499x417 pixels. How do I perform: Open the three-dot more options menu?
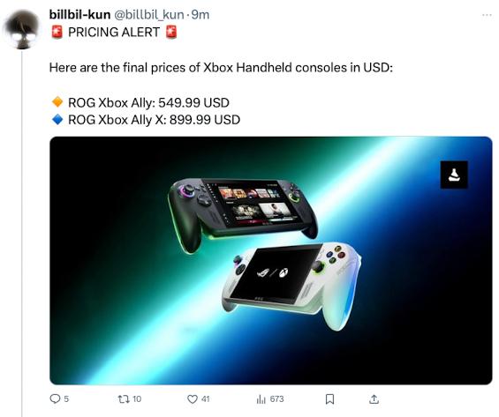[x=487, y=15]
